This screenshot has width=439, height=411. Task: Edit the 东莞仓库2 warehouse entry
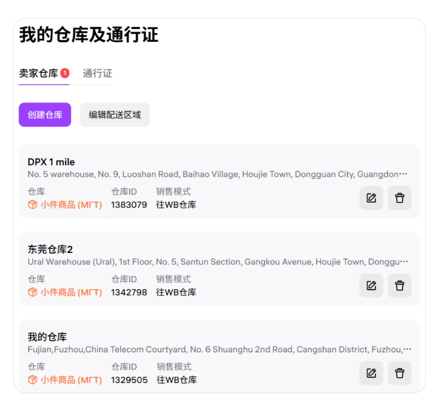pyautogui.click(x=371, y=286)
